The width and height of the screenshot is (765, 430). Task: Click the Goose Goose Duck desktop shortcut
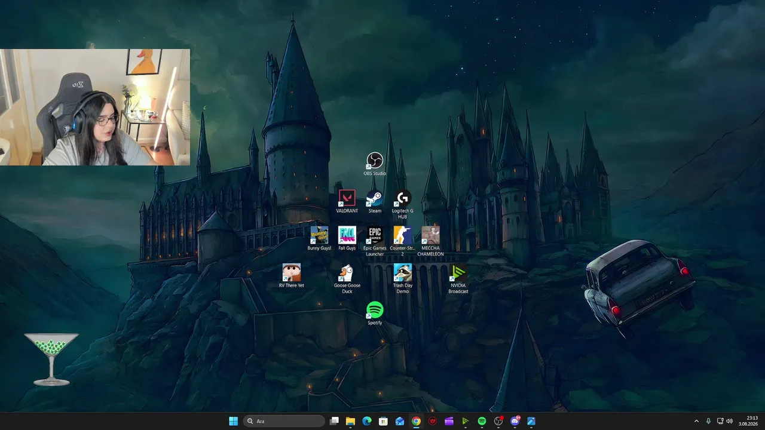pos(347,279)
